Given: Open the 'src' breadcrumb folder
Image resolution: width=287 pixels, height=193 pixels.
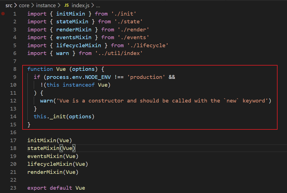Looking at the screenshot, I should coord(9,6).
